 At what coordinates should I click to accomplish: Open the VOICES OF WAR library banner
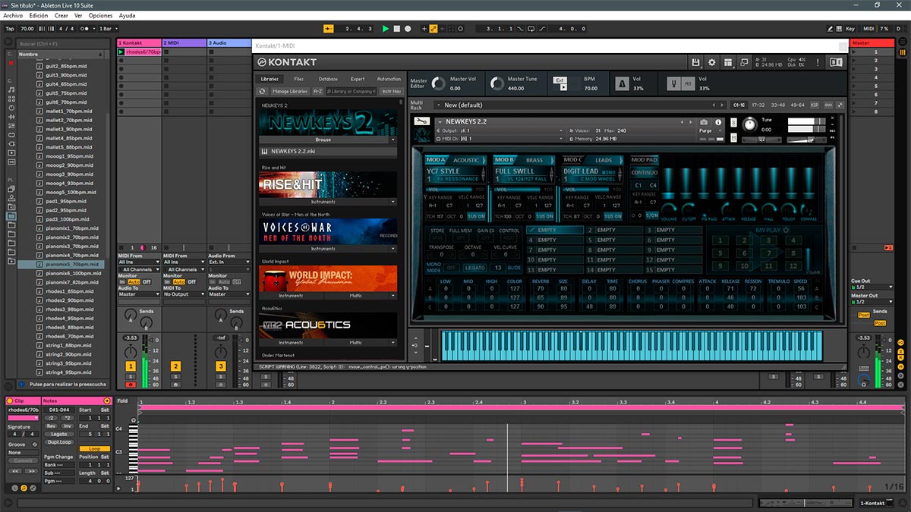pos(328,231)
